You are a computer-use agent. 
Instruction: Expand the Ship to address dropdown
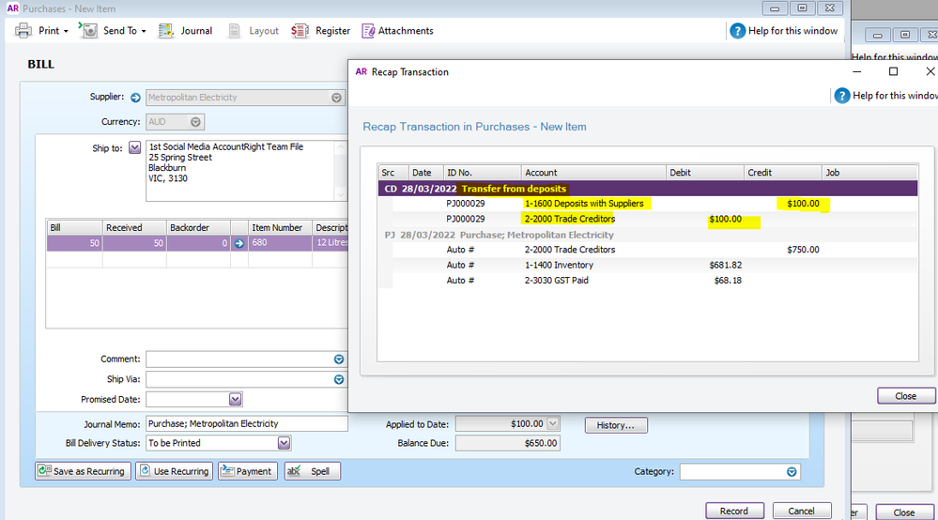[134, 148]
